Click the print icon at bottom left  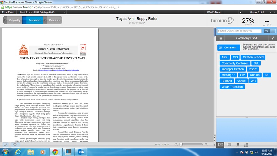tap(15, 145)
